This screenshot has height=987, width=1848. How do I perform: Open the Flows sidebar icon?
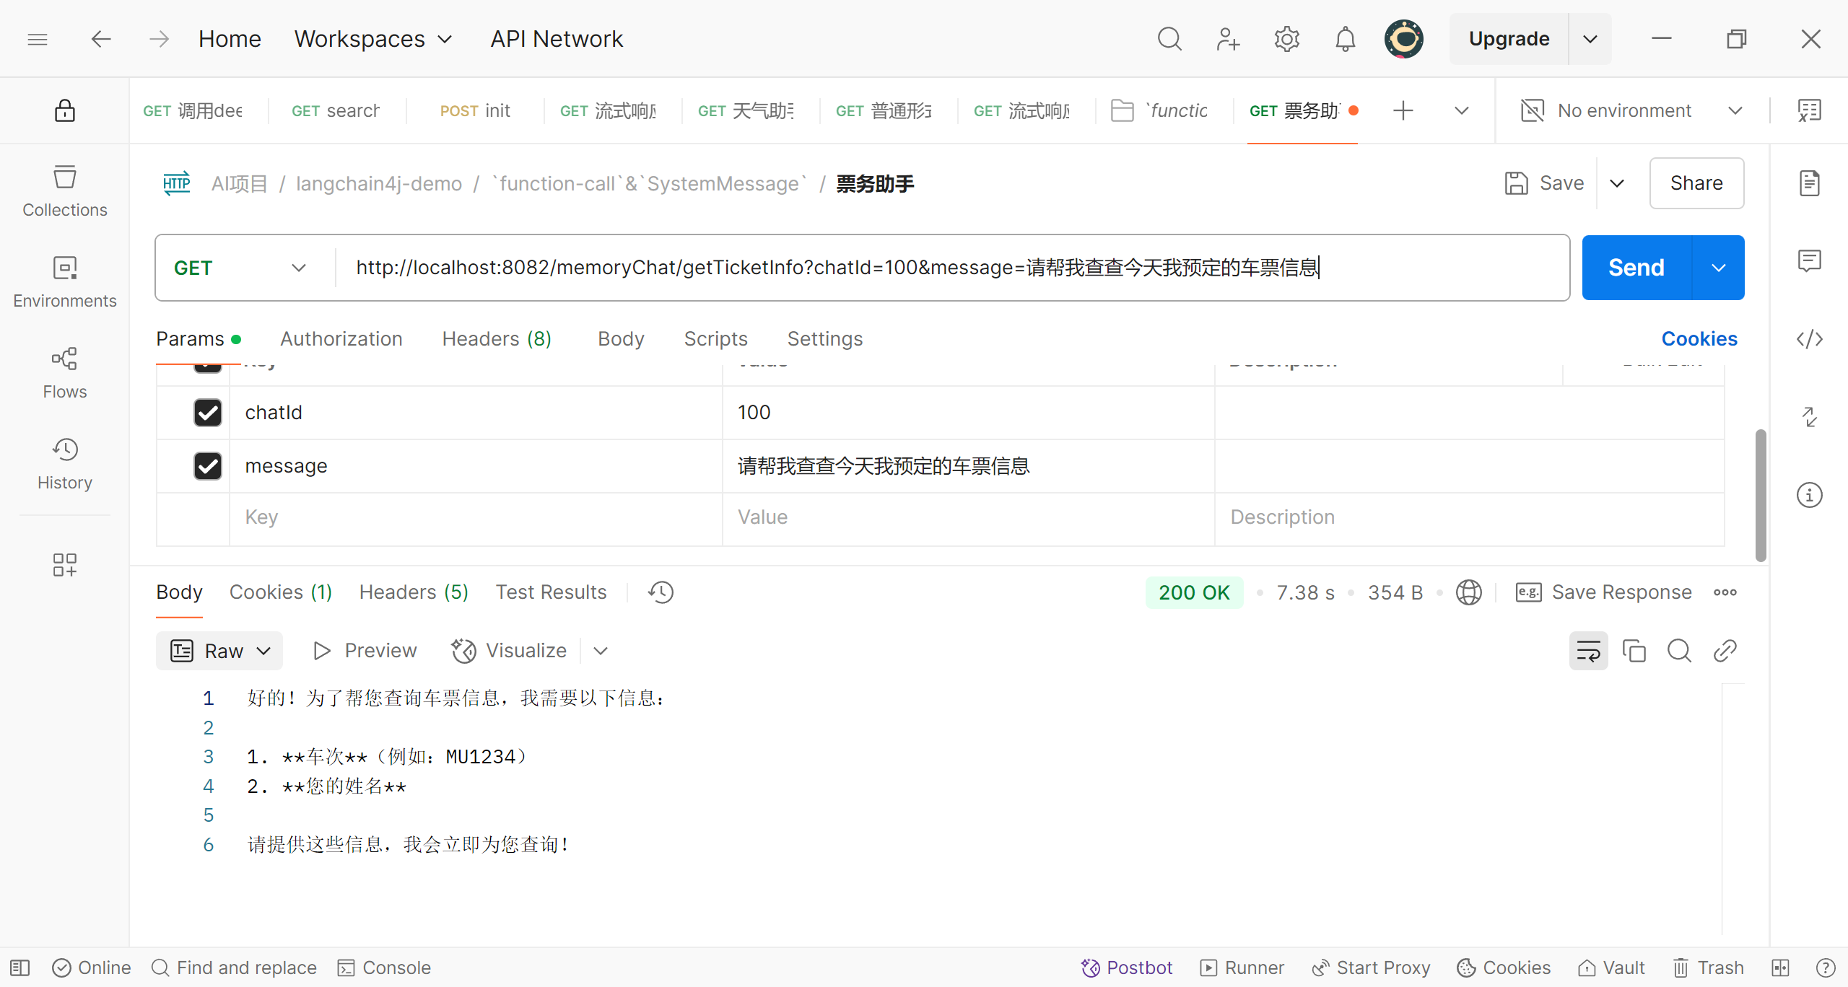[x=64, y=372]
